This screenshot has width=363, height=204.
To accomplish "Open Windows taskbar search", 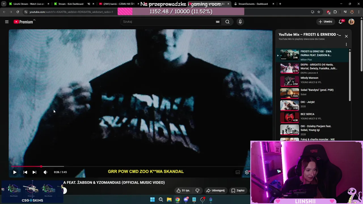I will [x=161, y=199].
